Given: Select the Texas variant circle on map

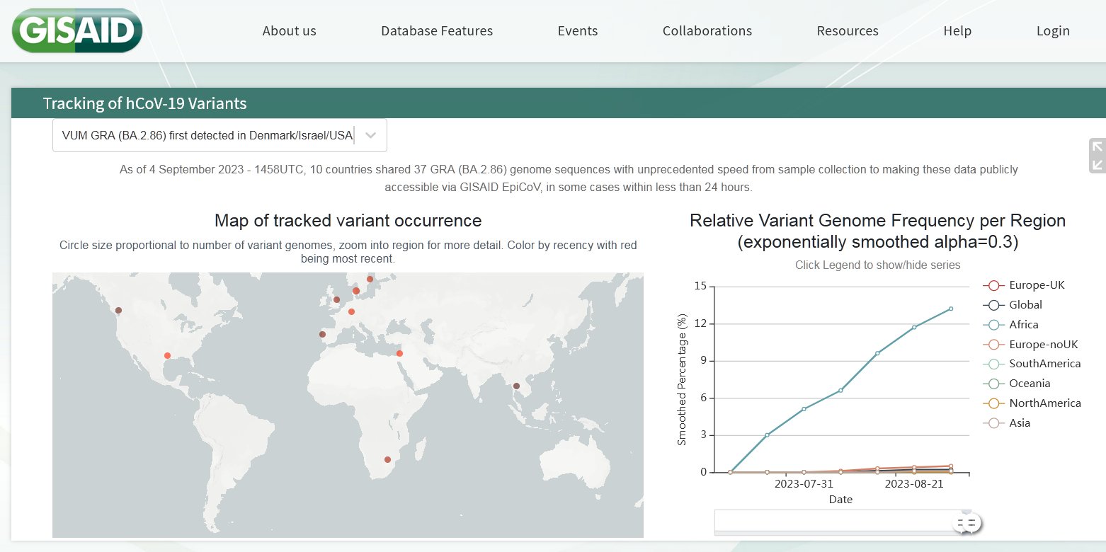Looking at the screenshot, I should [x=167, y=355].
